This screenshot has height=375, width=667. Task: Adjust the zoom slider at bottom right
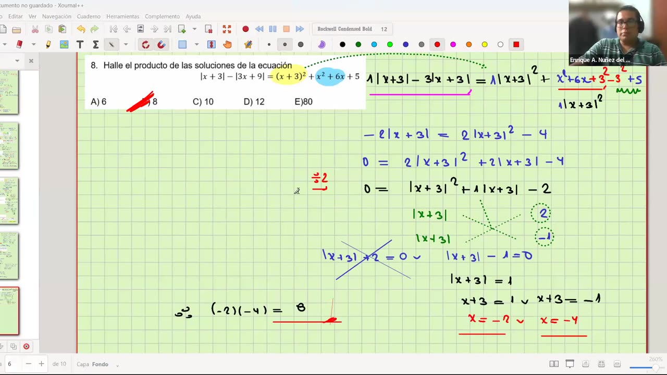tap(646, 368)
